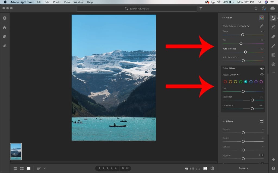Open the Edit menu
The height and width of the screenshot is (173, 278).
[x=47, y=2]
